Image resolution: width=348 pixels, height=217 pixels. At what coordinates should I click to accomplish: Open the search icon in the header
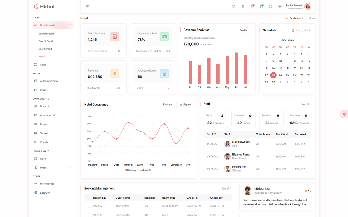pos(234,6)
